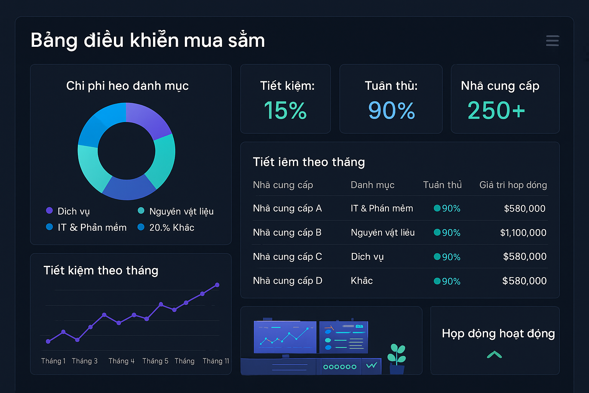Select the Nhà cung cấp column header
The image size is (589, 393).
[283, 185]
